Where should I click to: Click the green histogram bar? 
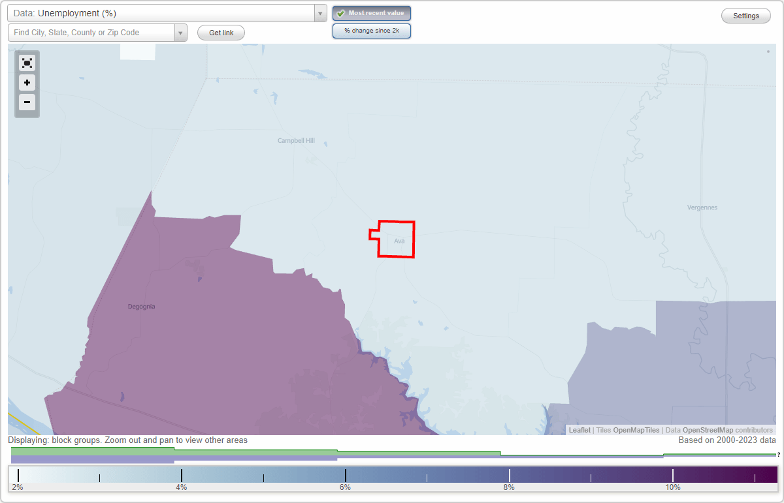click(x=92, y=451)
